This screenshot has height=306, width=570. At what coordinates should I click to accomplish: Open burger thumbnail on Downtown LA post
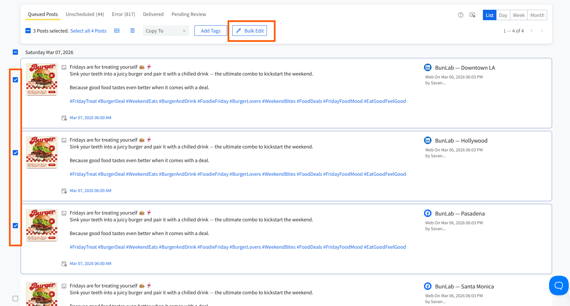[x=42, y=79]
